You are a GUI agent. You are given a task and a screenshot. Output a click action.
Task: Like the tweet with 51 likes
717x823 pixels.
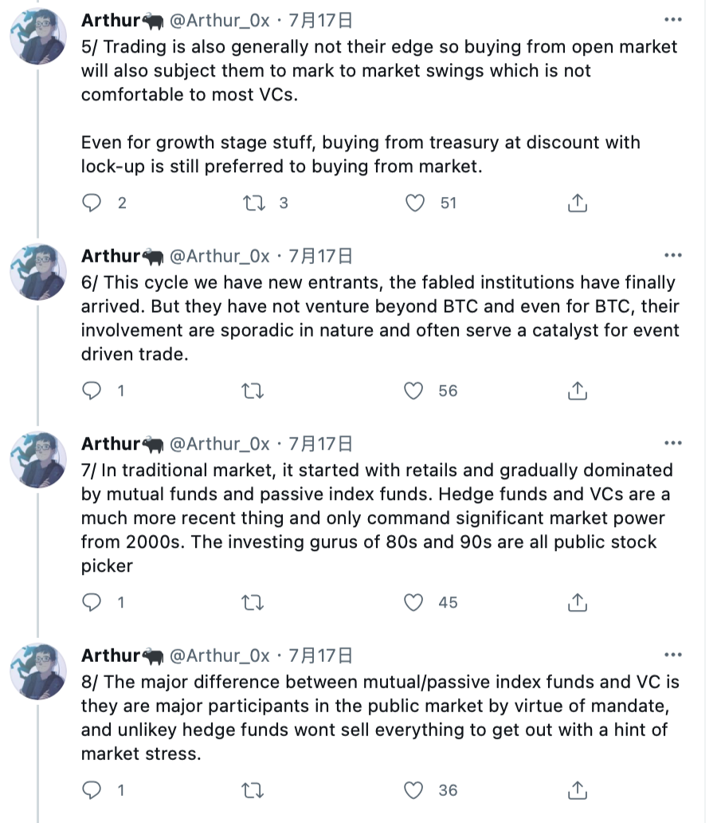pyautogui.click(x=415, y=203)
